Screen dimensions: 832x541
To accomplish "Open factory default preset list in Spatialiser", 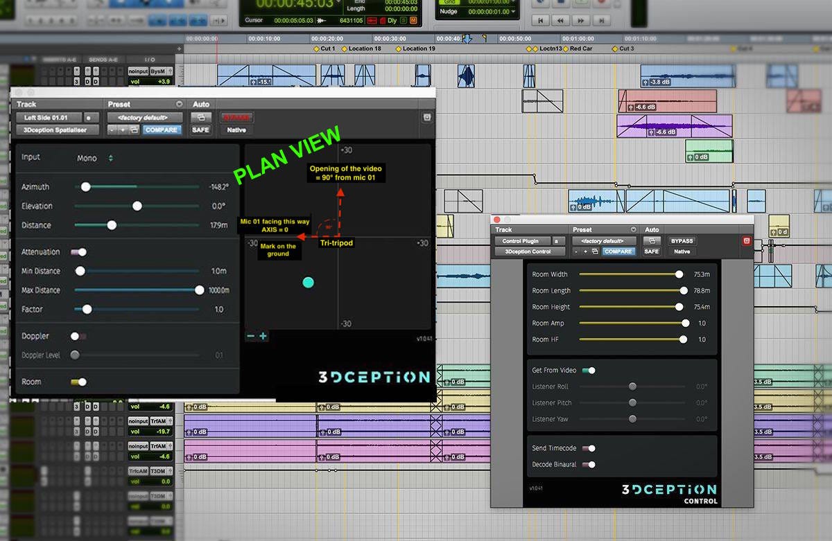I will [145, 118].
